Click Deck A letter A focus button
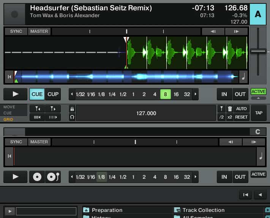The image size is (270, 218). [x=258, y=14]
